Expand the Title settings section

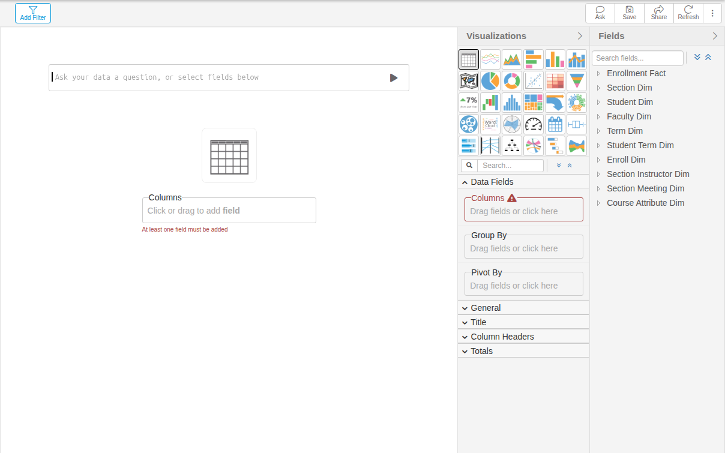(x=523, y=322)
